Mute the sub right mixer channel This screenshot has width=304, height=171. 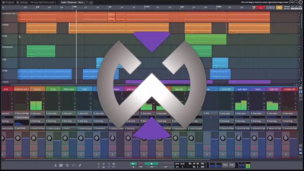[x=238, y=148]
